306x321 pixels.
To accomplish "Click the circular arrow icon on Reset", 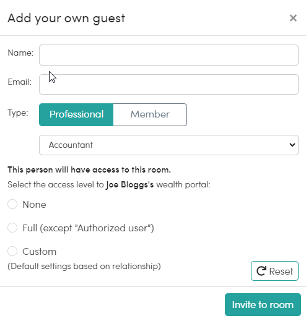I will click(x=261, y=271).
